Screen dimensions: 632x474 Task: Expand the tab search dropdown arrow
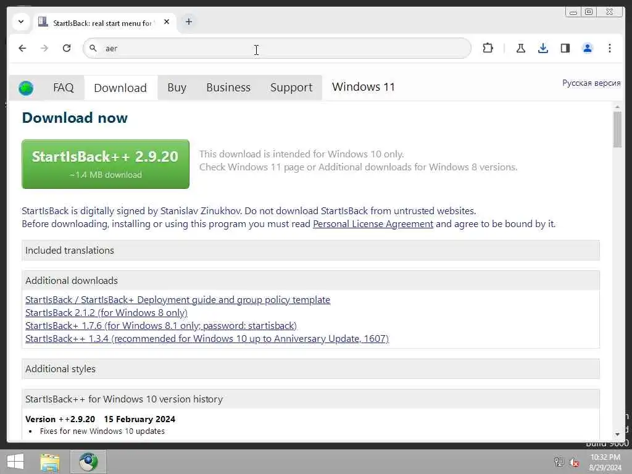[21, 22]
